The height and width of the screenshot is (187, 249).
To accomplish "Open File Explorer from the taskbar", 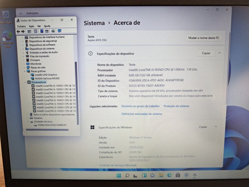I will pyautogui.click(x=161, y=175).
